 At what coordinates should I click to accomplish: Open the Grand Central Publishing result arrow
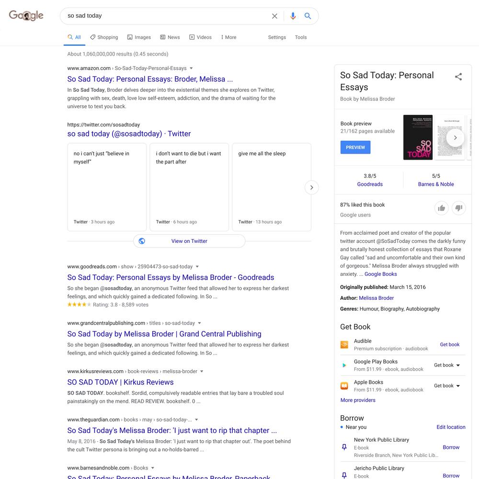click(x=199, y=323)
